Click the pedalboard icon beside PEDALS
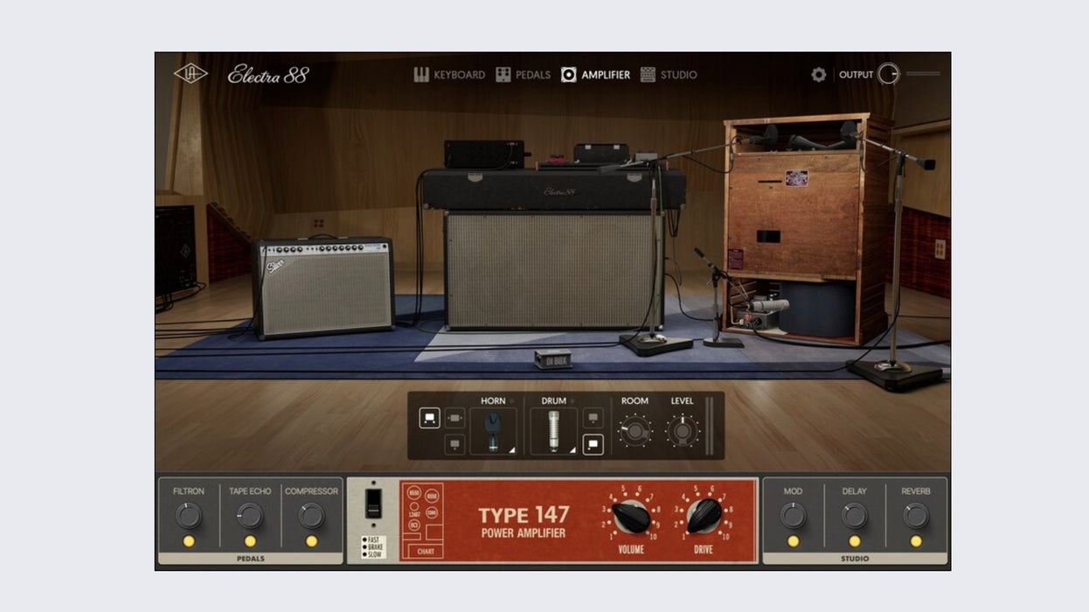Image resolution: width=1089 pixels, height=612 pixels. [x=503, y=74]
